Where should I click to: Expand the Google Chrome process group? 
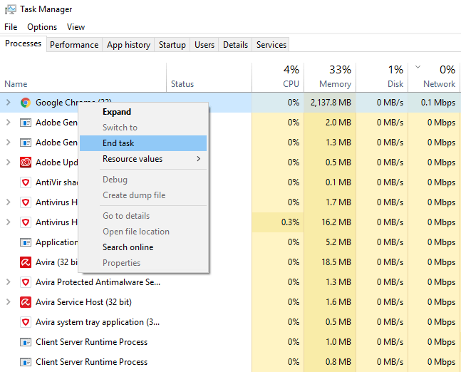tap(9, 103)
